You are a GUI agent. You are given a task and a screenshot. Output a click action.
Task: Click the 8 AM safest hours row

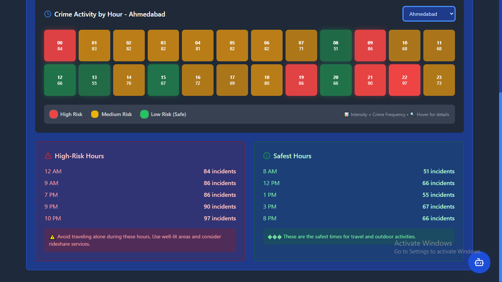point(359,171)
